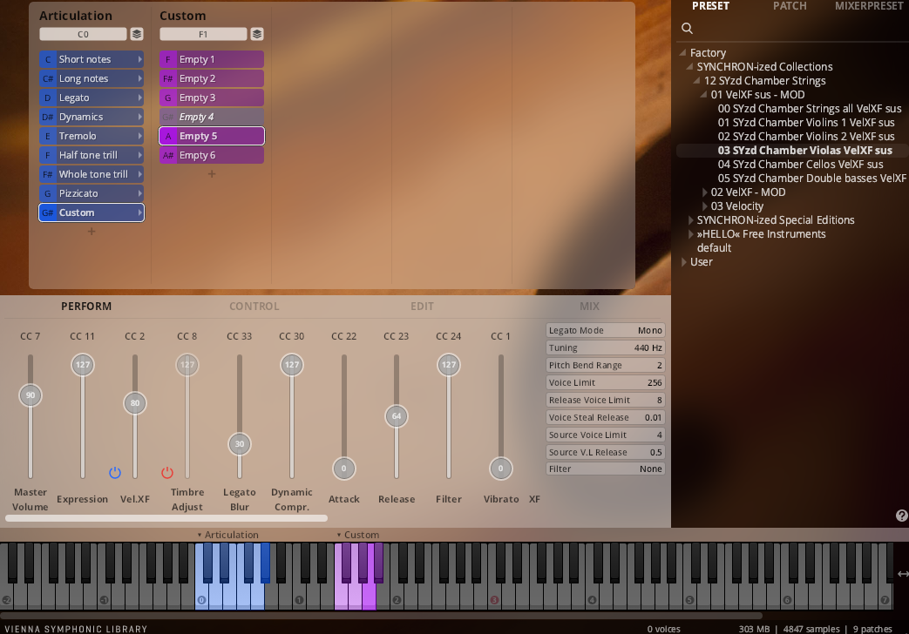The width and height of the screenshot is (909, 634).
Task: Expand SYNCHRON-ized Special Editions folder
Action: [x=691, y=220]
